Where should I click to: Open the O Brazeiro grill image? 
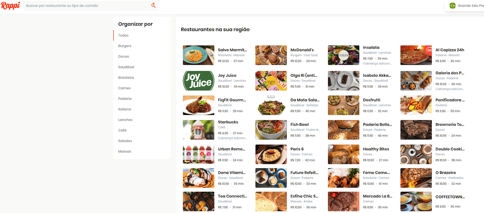(x=416, y=178)
